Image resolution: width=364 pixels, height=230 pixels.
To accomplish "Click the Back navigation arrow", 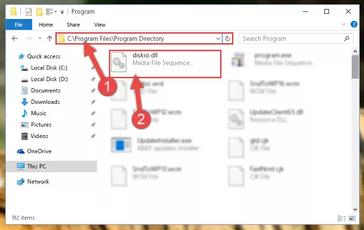I will [15, 38].
